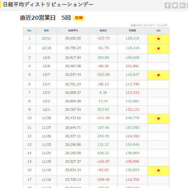Image resolution: width=188 pixels, height=188 pixels.
Task: Select the change value -58.13
Action: click(x=103, y=84)
